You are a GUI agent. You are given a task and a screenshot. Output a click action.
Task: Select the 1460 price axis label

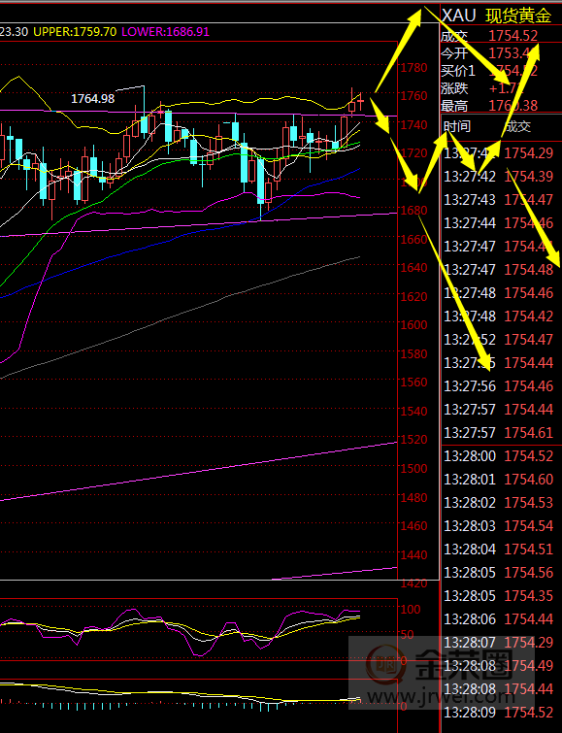413,526
